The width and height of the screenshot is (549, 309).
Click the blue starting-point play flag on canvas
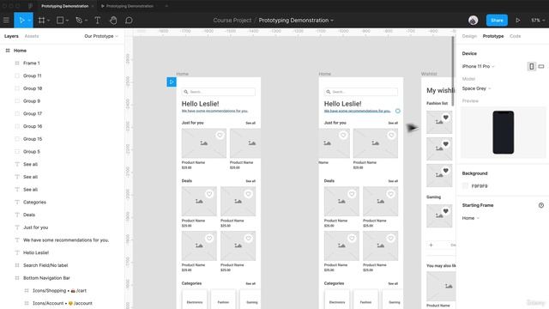pyautogui.click(x=172, y=82)
